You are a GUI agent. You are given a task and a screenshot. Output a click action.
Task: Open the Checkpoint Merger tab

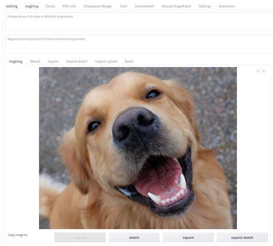coord(98,6)
